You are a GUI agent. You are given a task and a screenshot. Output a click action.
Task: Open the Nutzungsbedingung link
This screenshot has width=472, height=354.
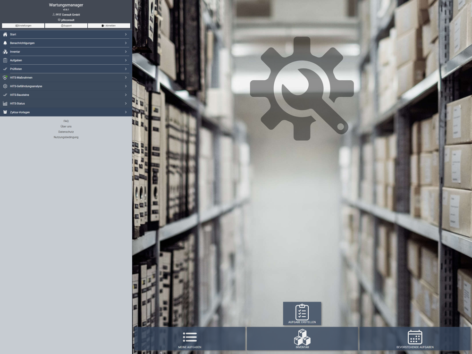tap(66, 137)
